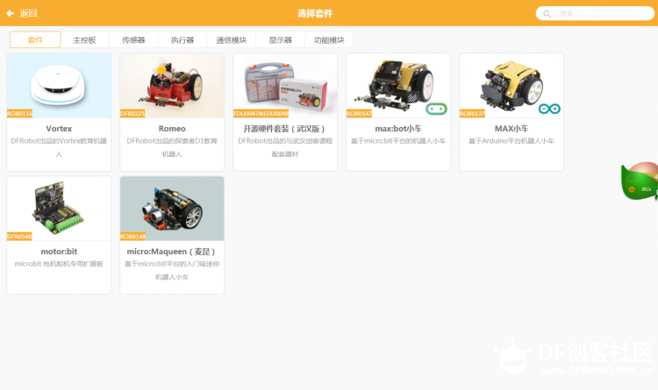Click microbit 电机舵机专用扩展板 description
Viewport: 658px width, 390px height.
[x=59, y=264]
